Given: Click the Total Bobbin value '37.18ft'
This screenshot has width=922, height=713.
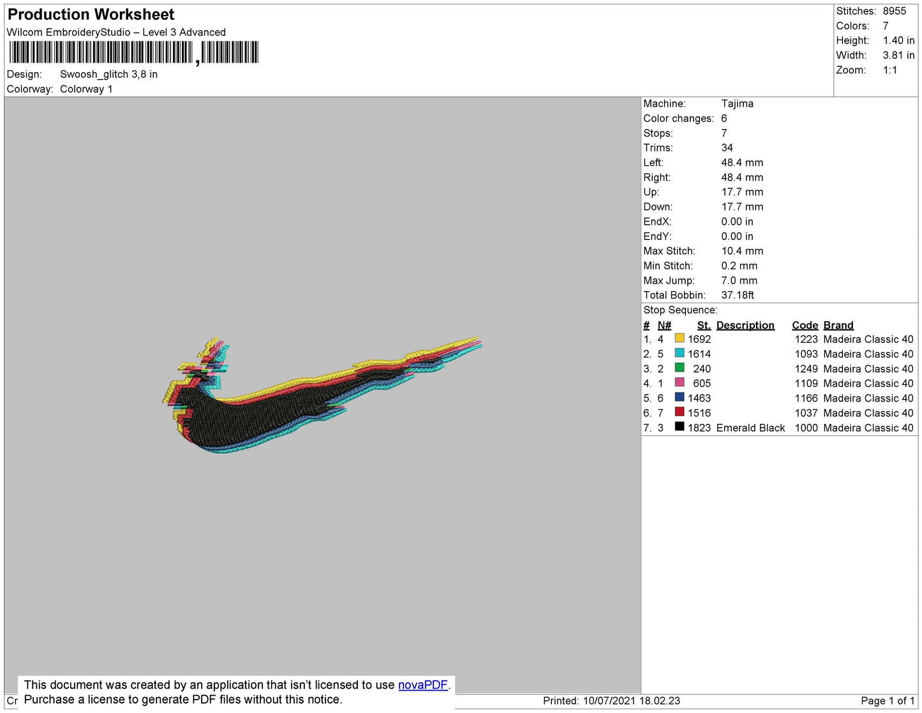Looking at the screenshot, I should tap(738, 295).
